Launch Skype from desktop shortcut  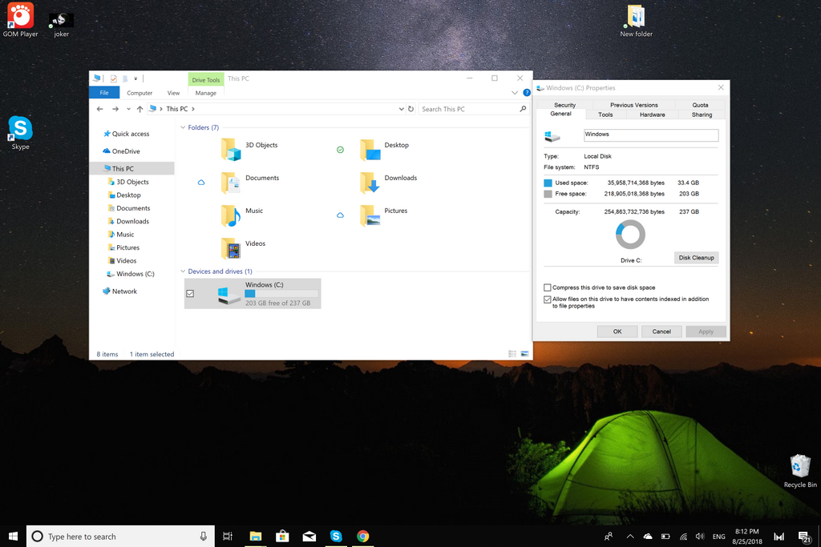coord(20,133)
